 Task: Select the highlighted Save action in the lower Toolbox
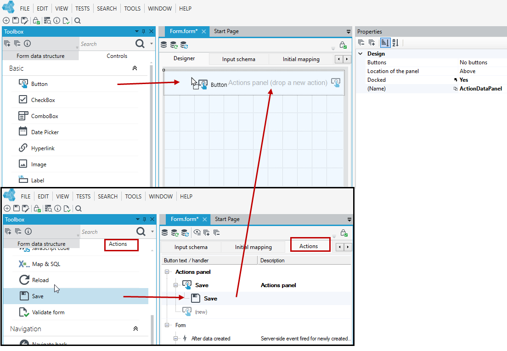click(76, 296)
